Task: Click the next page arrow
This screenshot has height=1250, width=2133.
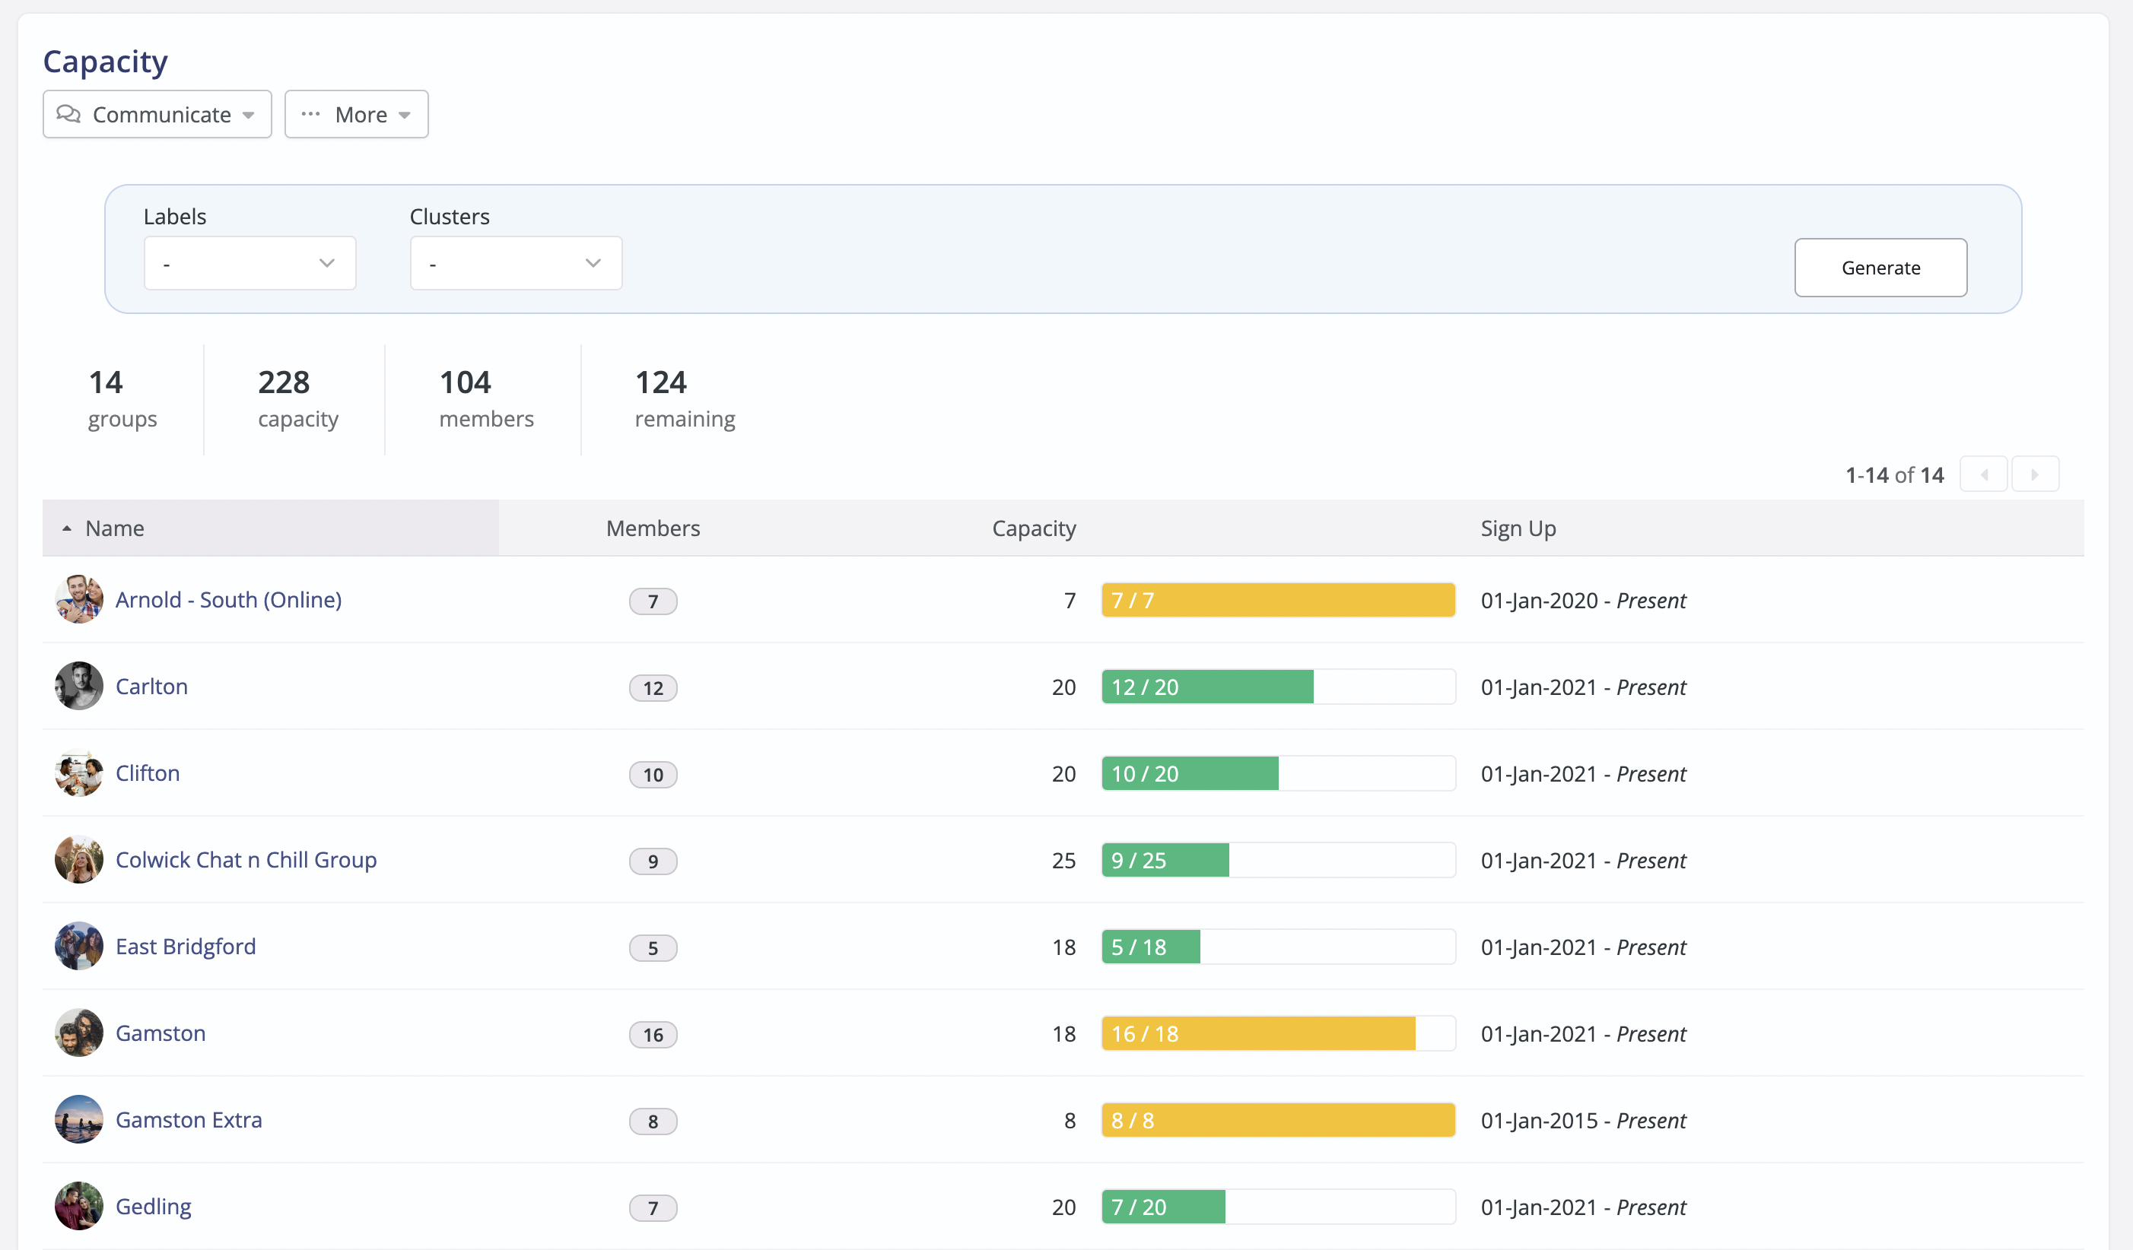Action: [2035, 474]
